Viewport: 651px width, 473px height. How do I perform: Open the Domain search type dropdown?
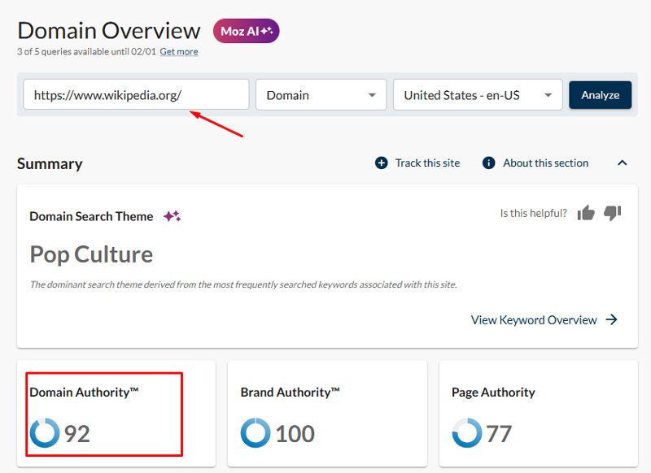pos(321,94)
